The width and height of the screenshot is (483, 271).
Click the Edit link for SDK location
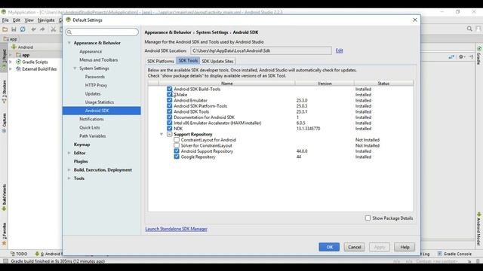coord(339,50)
